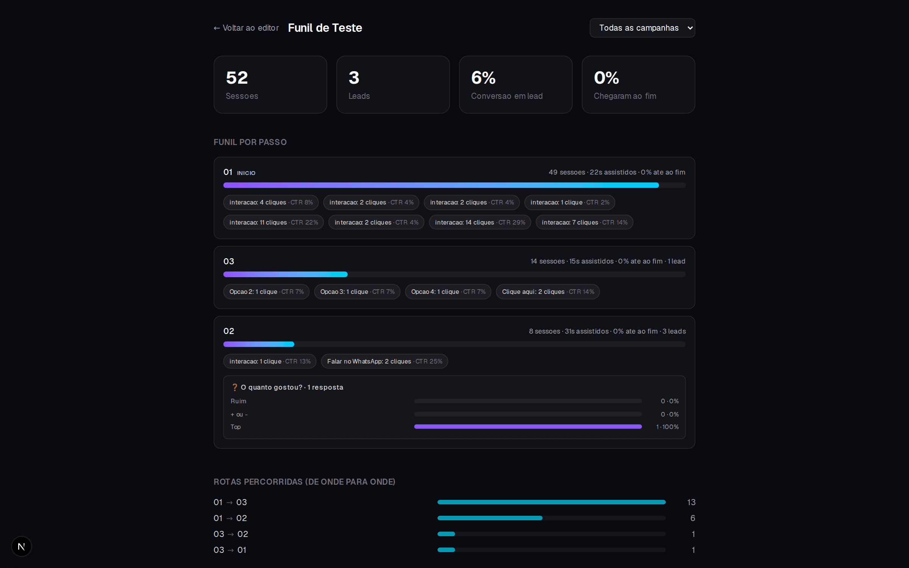
Task: Click the step '03' card heading
Action: 229,261
